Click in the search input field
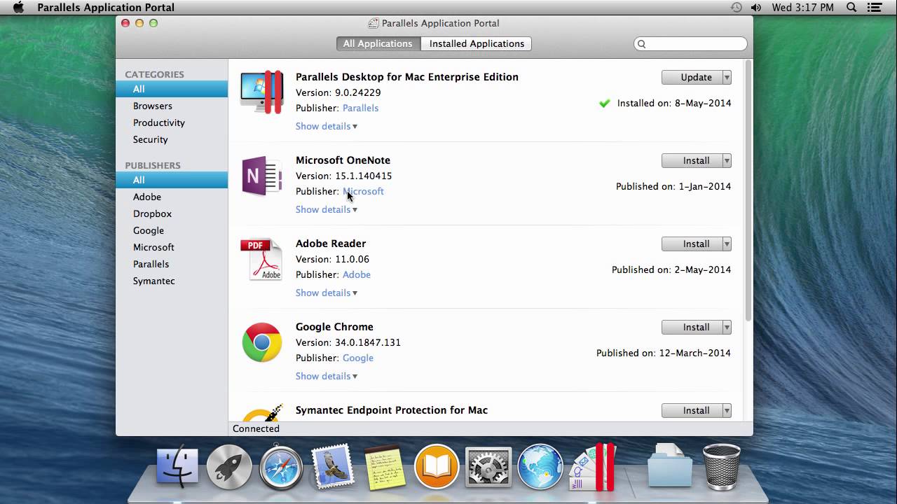The image size is (897, 504). click(x=691, y=44)
